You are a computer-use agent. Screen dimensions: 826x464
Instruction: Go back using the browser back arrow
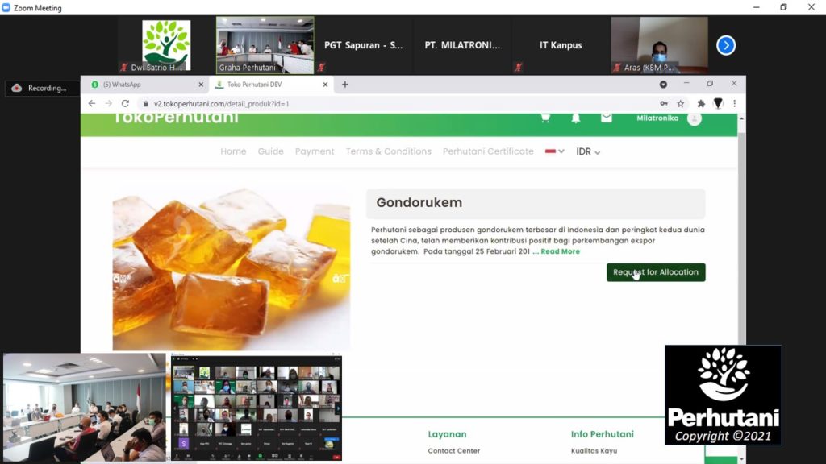click(x=92, y=104)
